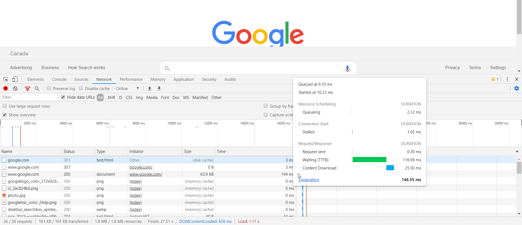Filter requests by Img
Viewport: 522px width, 225px height.
pyautogui.click(x=139, y=98)
